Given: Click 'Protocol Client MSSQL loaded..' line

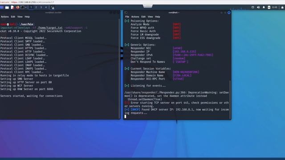Looking at the screenshot, I should [23, 38].
